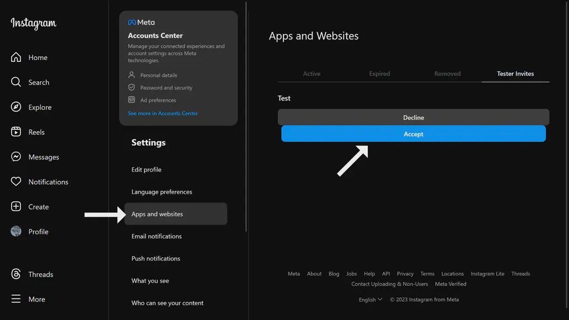Open the More hamburger menu
This screenshot has height=320, width=569.
pos(16,299)
